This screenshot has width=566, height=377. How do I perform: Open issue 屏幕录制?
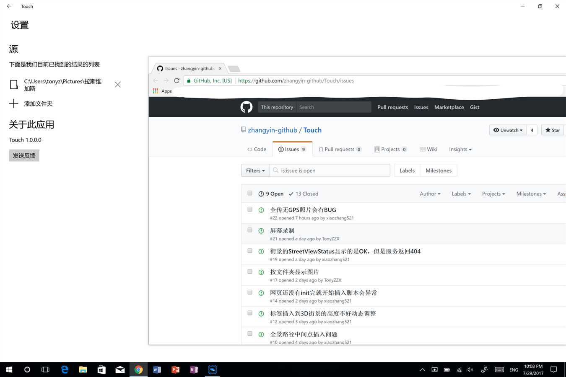pos(282,230)
